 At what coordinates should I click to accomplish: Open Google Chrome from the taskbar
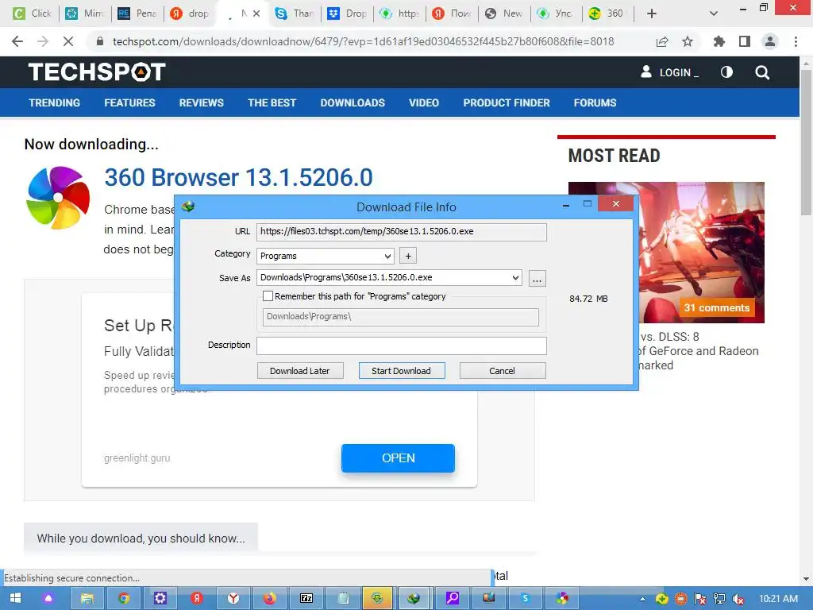123,599
